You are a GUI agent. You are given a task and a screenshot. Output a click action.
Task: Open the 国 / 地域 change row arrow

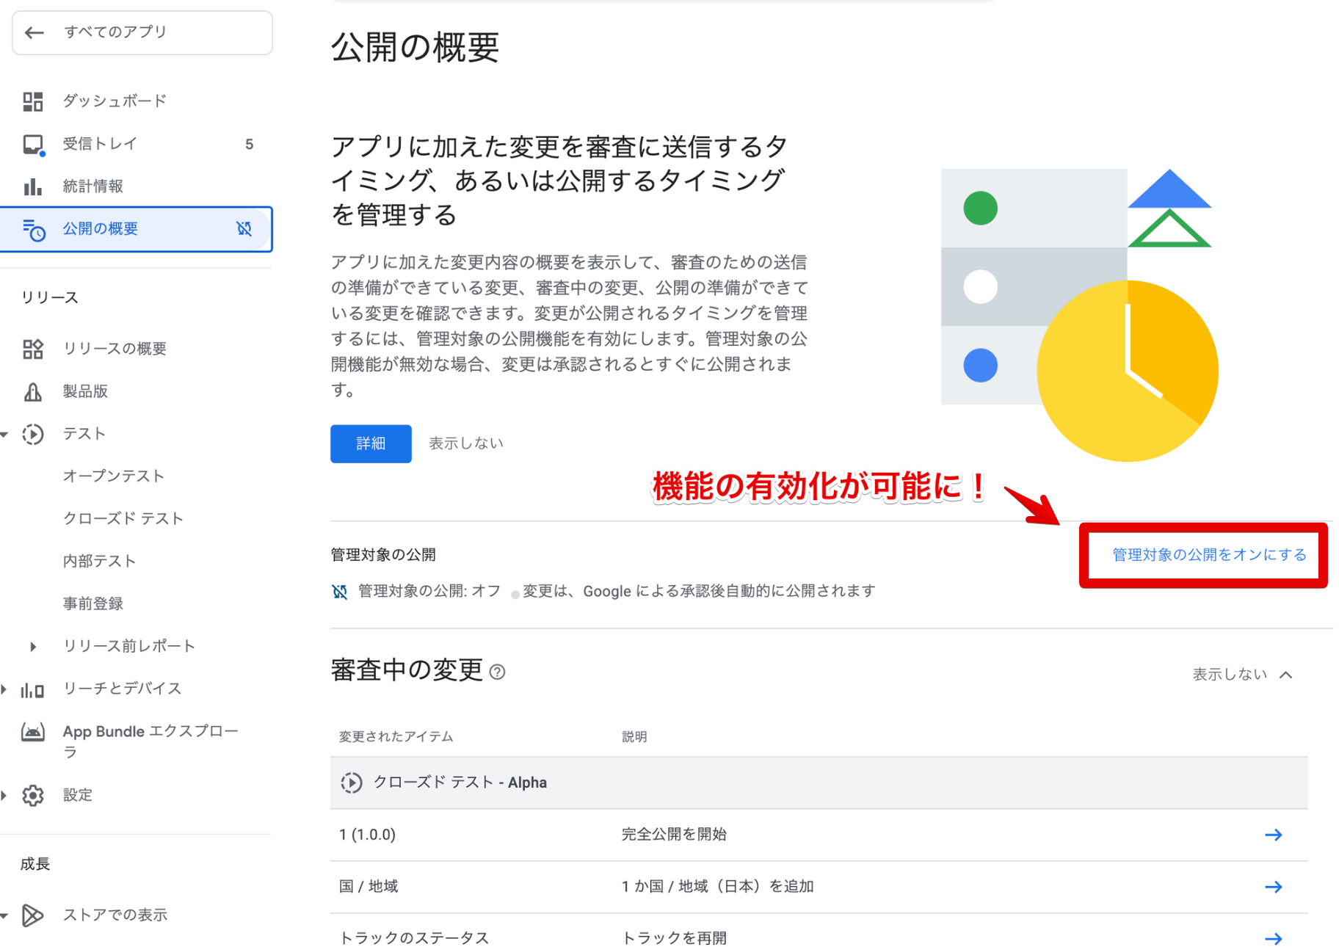pos(1273,888)
